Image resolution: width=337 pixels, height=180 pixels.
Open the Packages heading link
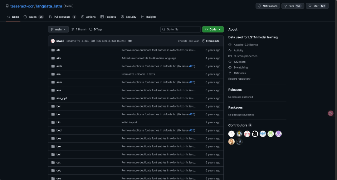pos(235,107)
